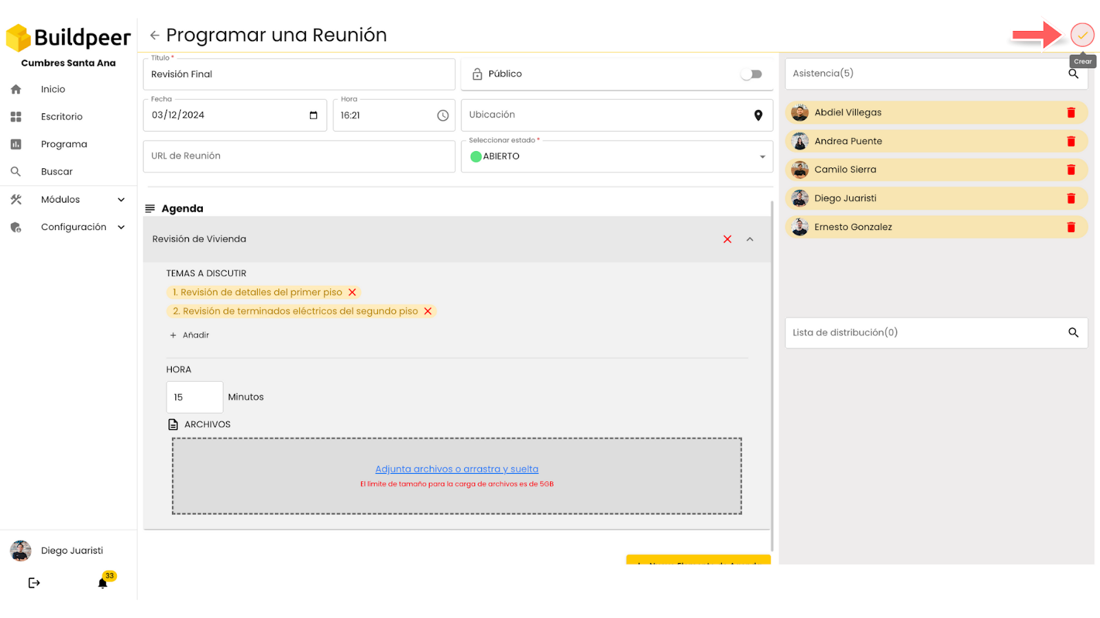The height and width of the screenshot is (618, 1100).
Task: Click Diego Juaristi profile avatar in sidebar
Action: click(x=21, y=551)
